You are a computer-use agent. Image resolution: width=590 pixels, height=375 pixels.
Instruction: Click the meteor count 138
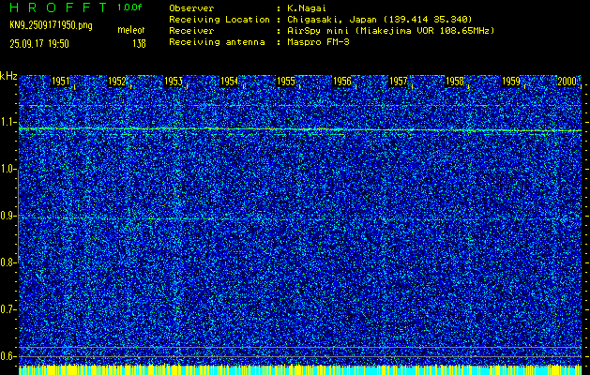(x=139, y=44)
